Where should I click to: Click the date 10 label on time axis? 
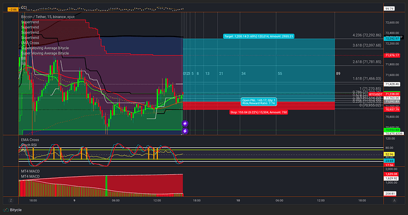pos(238,200)
